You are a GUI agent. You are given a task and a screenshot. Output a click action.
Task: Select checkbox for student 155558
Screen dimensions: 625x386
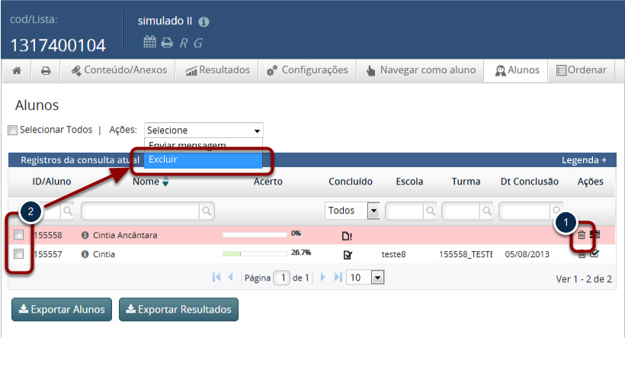19,234
